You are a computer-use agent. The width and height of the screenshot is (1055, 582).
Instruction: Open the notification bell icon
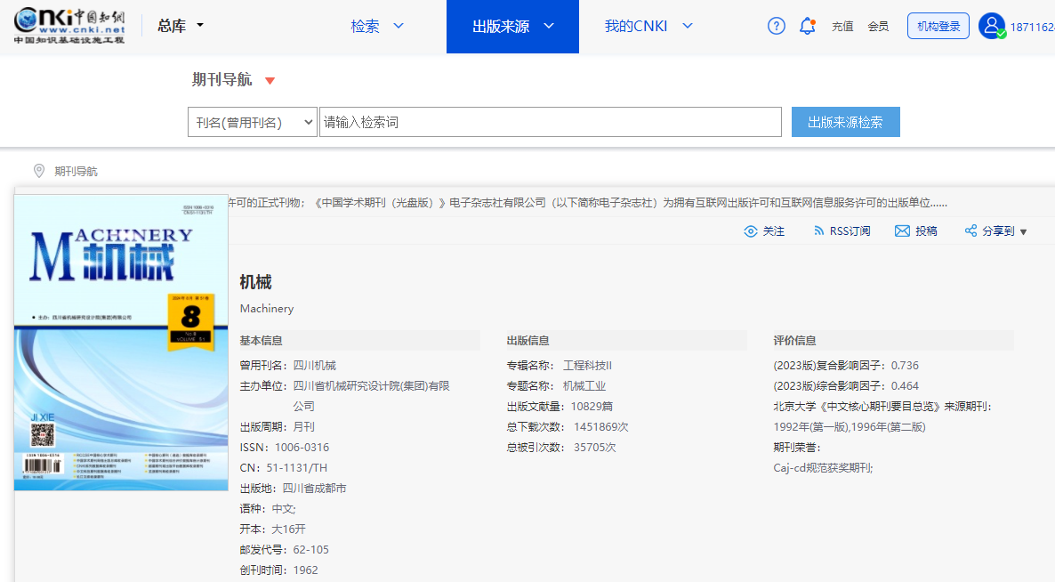[808, 26]
